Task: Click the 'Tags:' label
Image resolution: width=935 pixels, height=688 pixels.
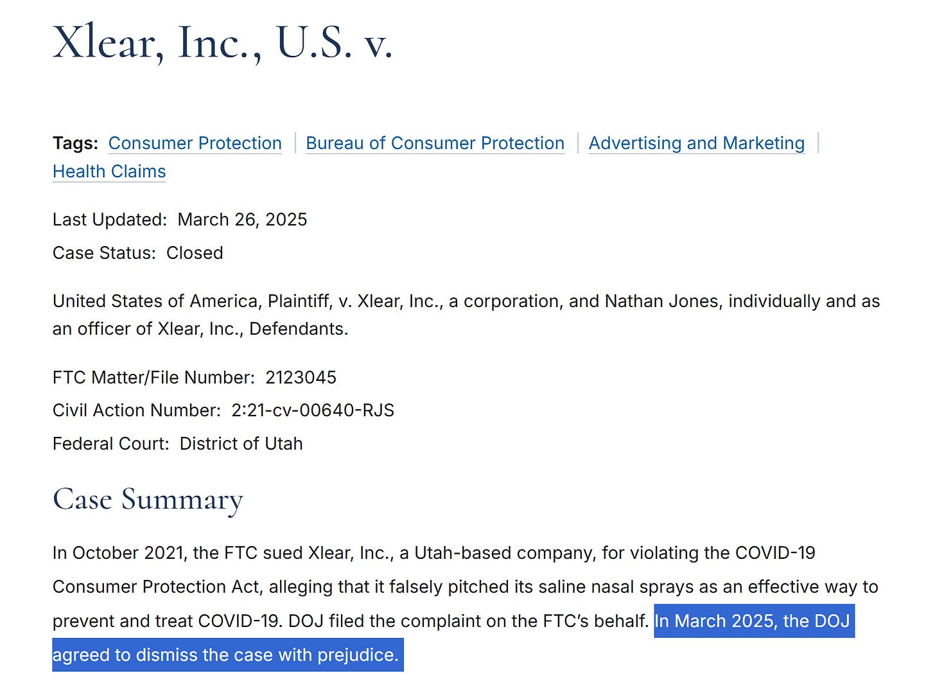Action: [x=75, y=143]
